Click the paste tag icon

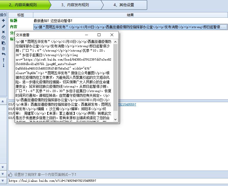coord(3,43)
